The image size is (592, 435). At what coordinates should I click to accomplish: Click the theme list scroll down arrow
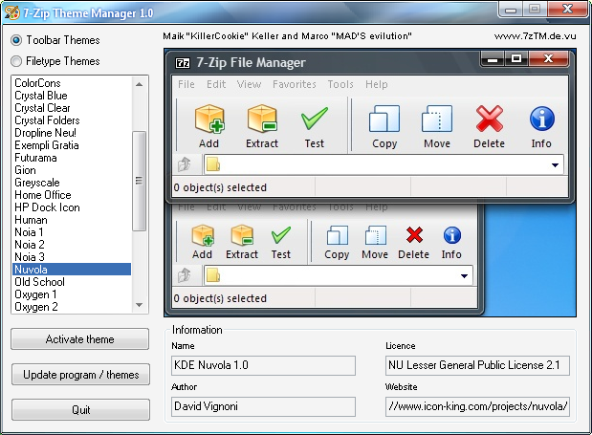click(139, 305)
